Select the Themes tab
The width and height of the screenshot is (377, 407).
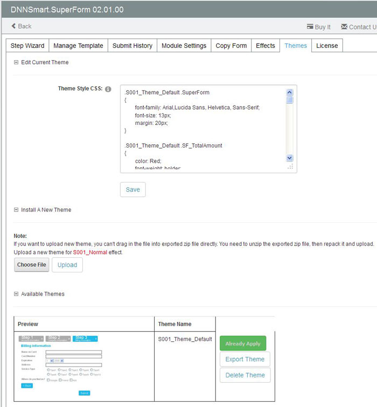(x=296, y=46)
